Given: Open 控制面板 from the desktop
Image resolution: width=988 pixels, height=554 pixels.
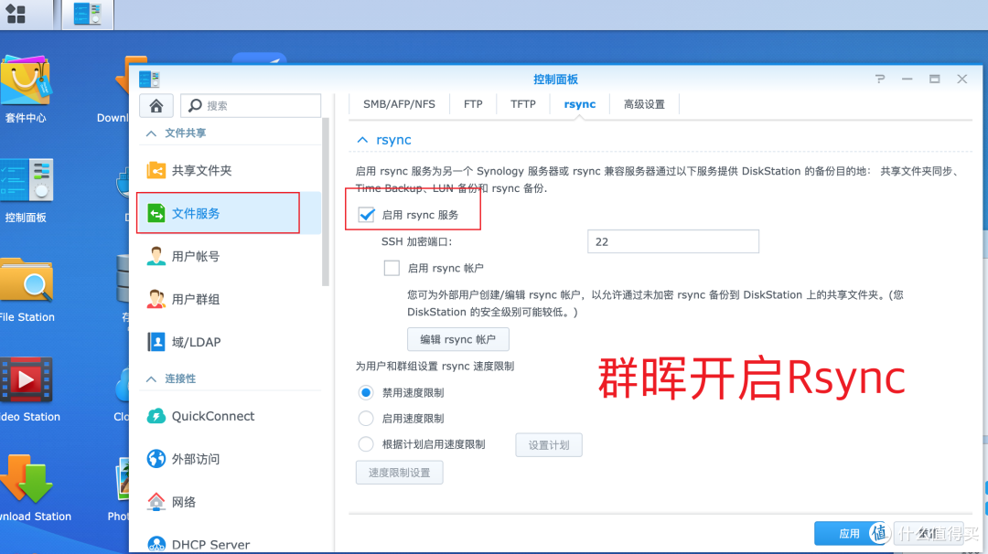Looking at the screenshot, I should click(x=27, y=183).
